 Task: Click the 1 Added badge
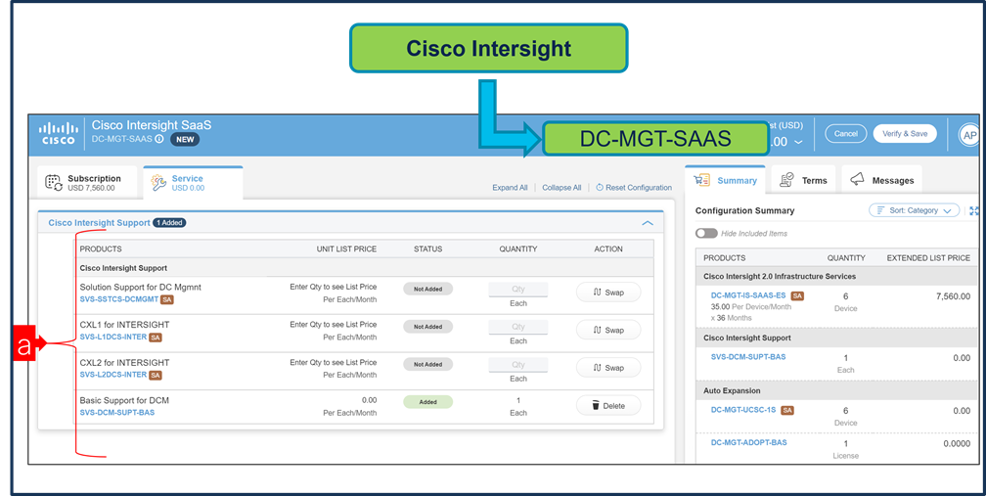pos(169,223)
